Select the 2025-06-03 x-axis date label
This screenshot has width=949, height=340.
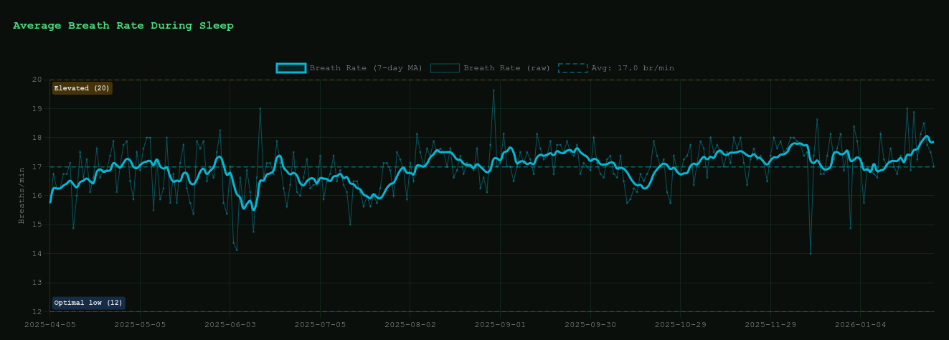coord(230,324)
